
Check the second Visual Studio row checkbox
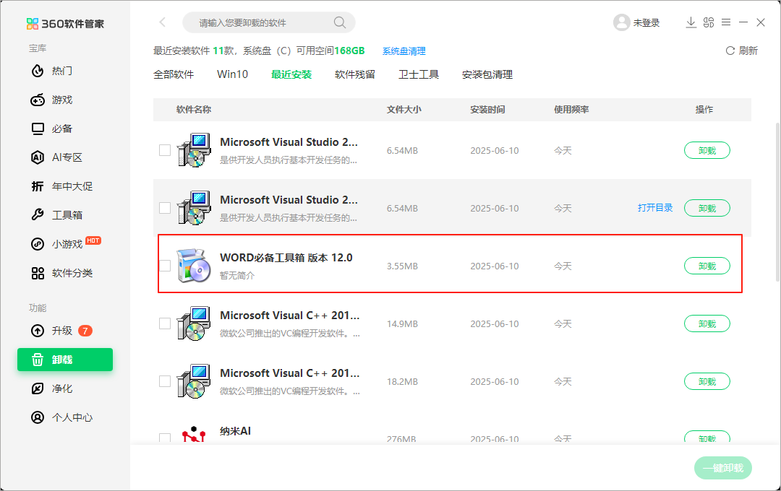165,208
